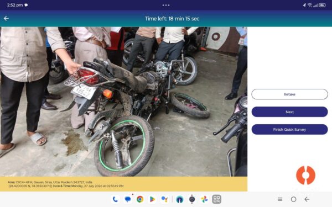Click the Retake button
Viewport: 332px width, 207px height.
289,94
